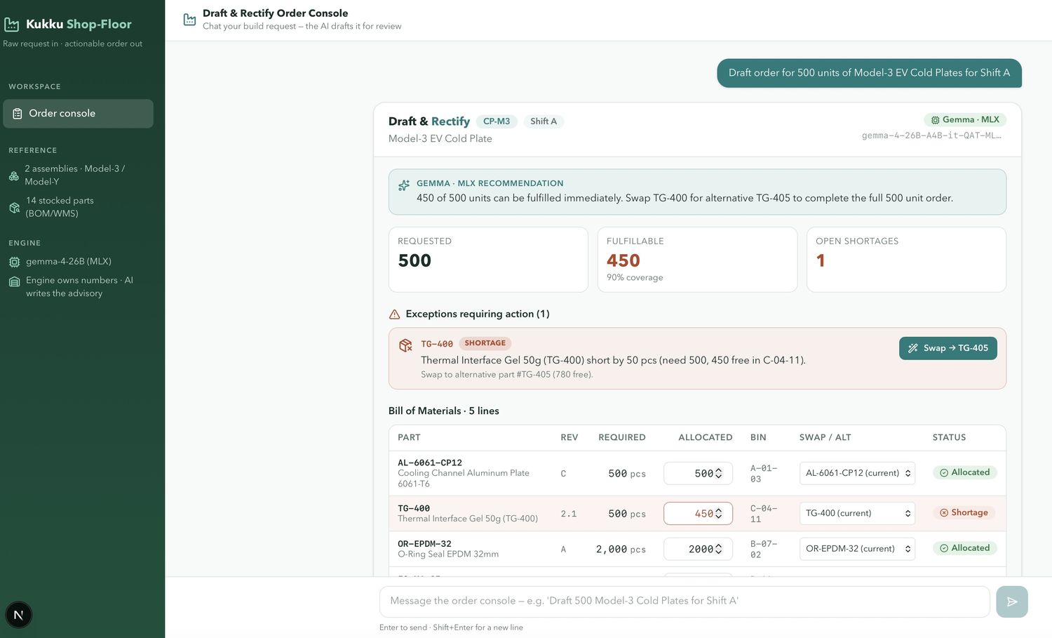Click the Swap → TG-405 button
Viewport: 1052px width, 638px height.
pos(948,348)
